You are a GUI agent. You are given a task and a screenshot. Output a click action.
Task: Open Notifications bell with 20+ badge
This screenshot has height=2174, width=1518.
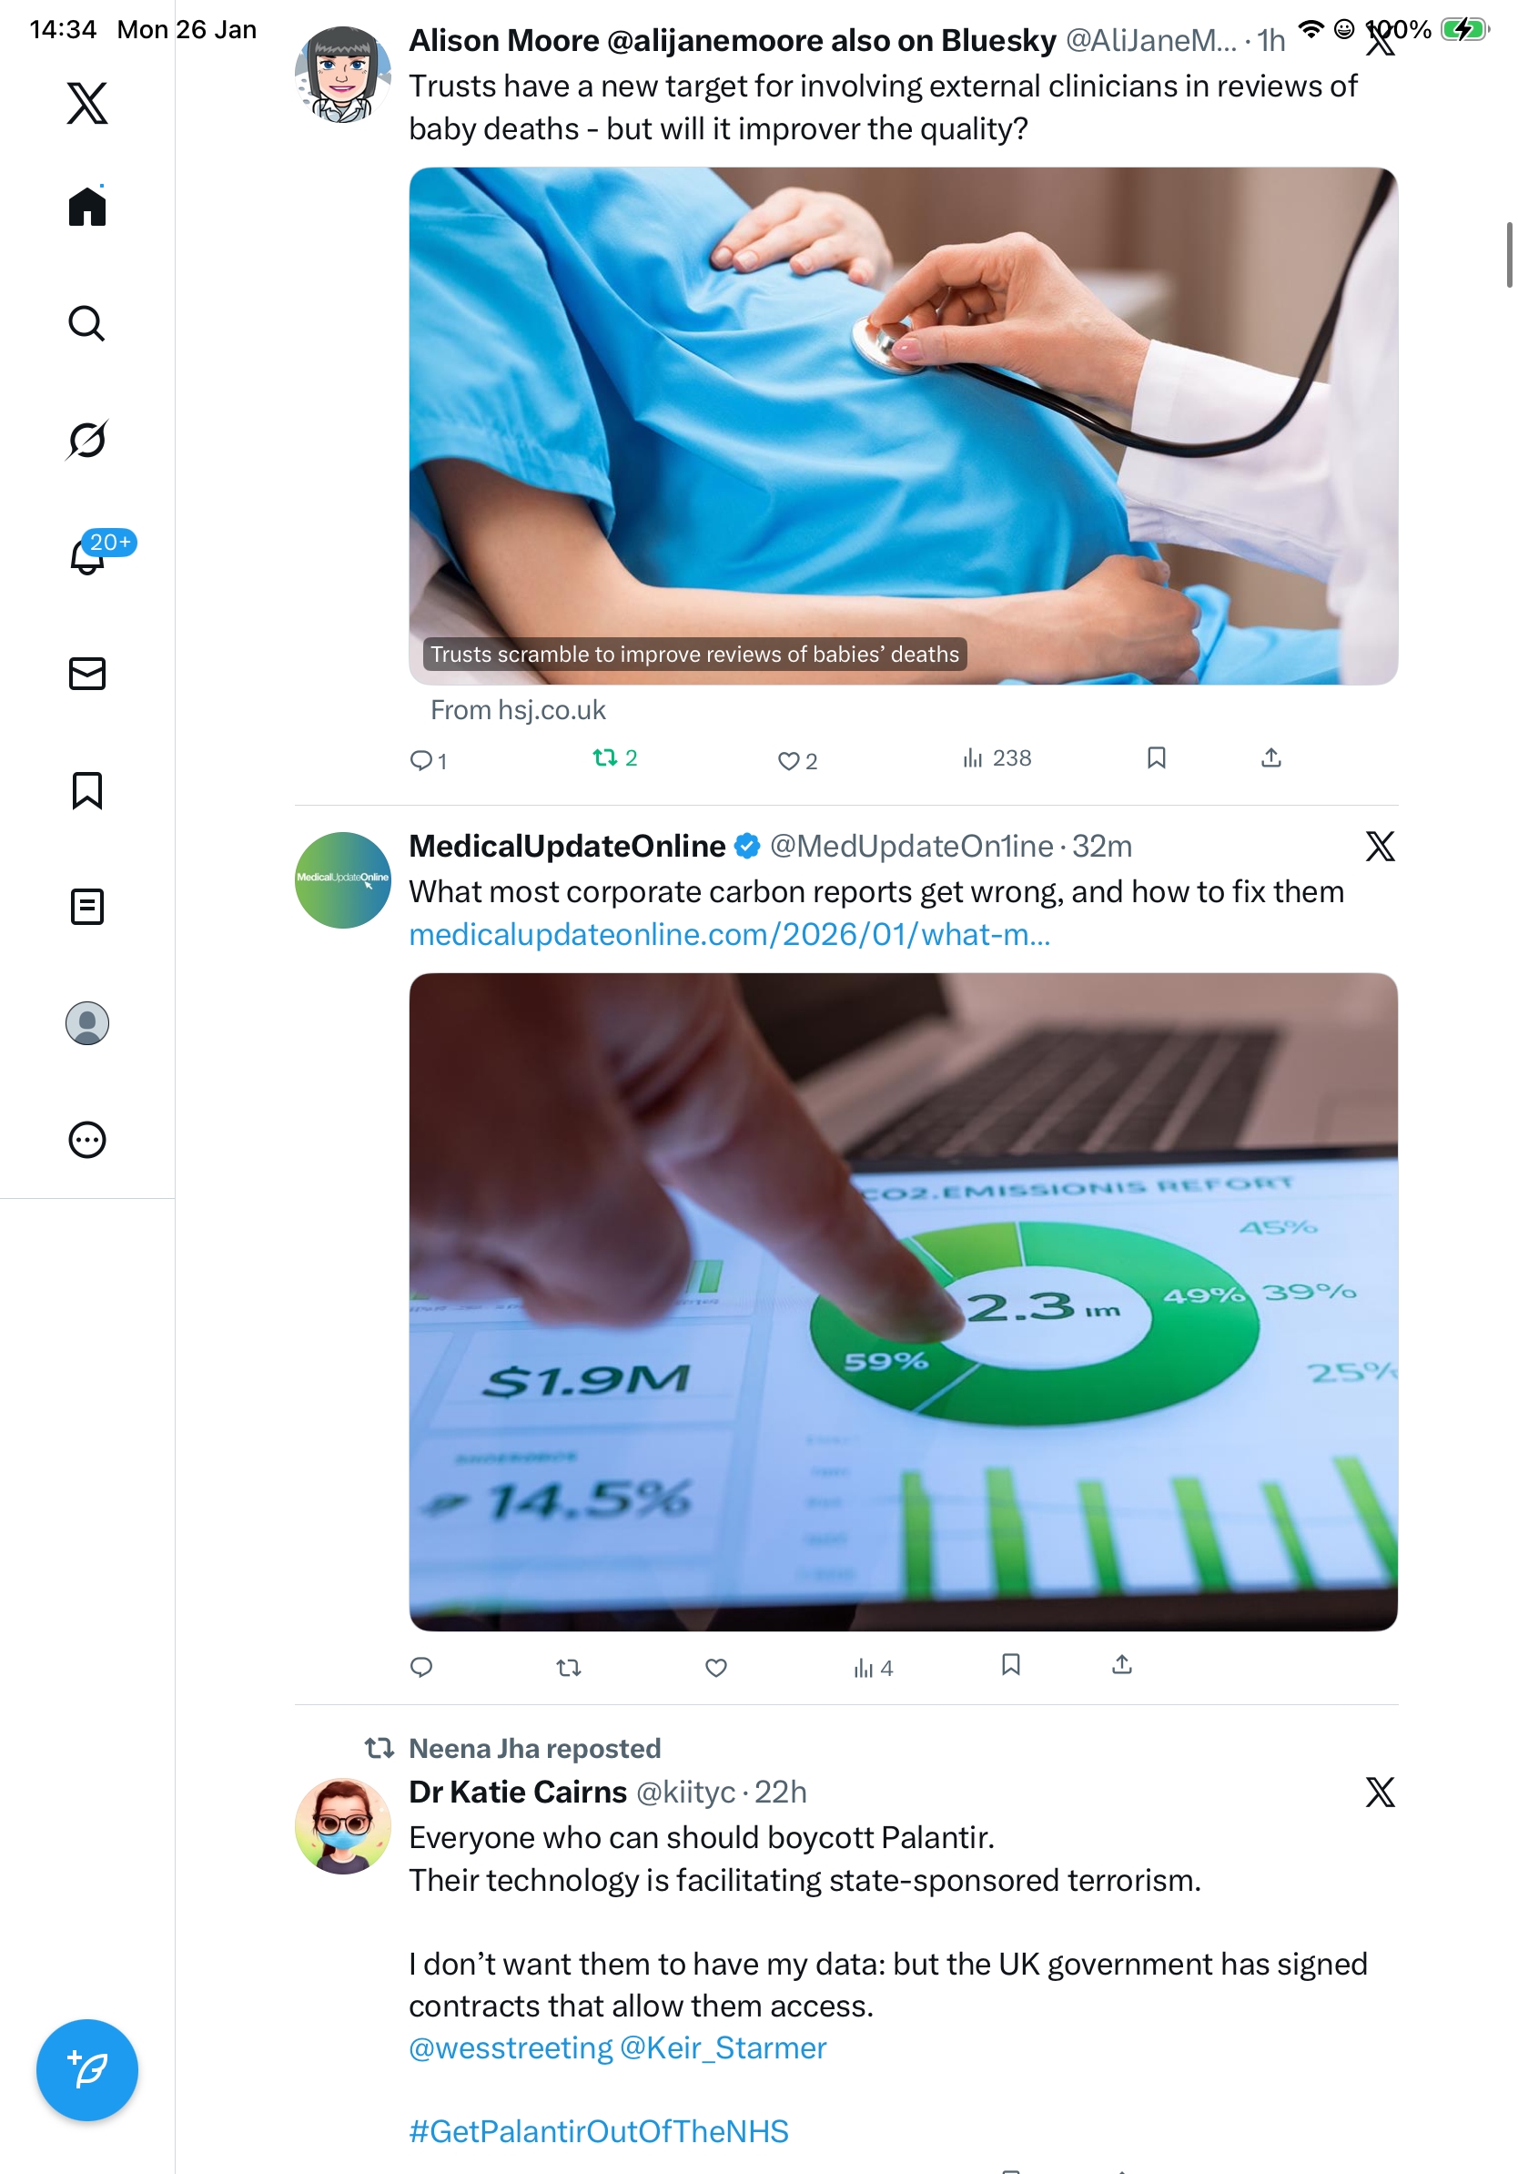coord(87,554)
